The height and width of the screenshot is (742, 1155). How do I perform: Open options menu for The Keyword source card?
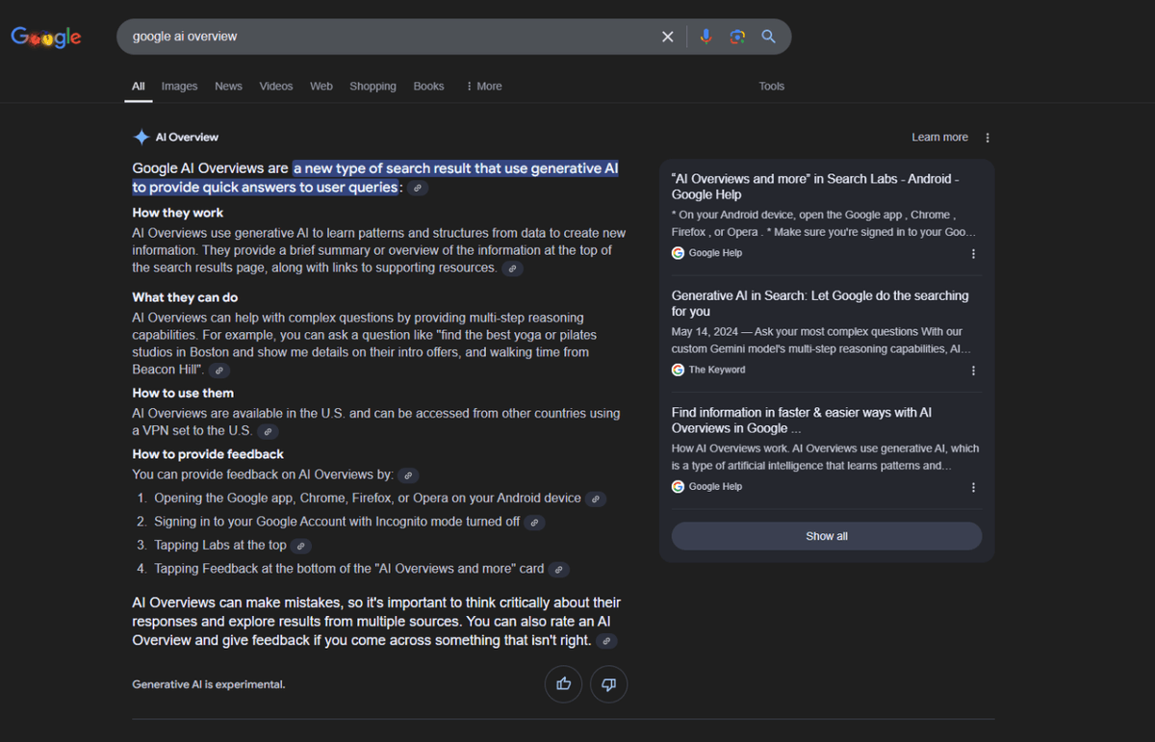click(973, 371)
